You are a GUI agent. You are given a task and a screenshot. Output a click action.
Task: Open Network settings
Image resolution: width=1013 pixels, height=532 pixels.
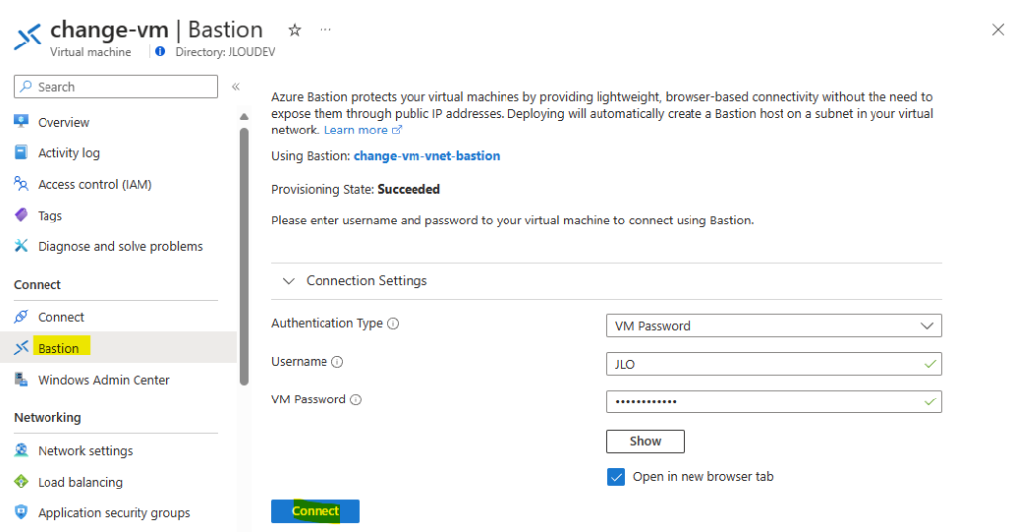click(85, 451)
